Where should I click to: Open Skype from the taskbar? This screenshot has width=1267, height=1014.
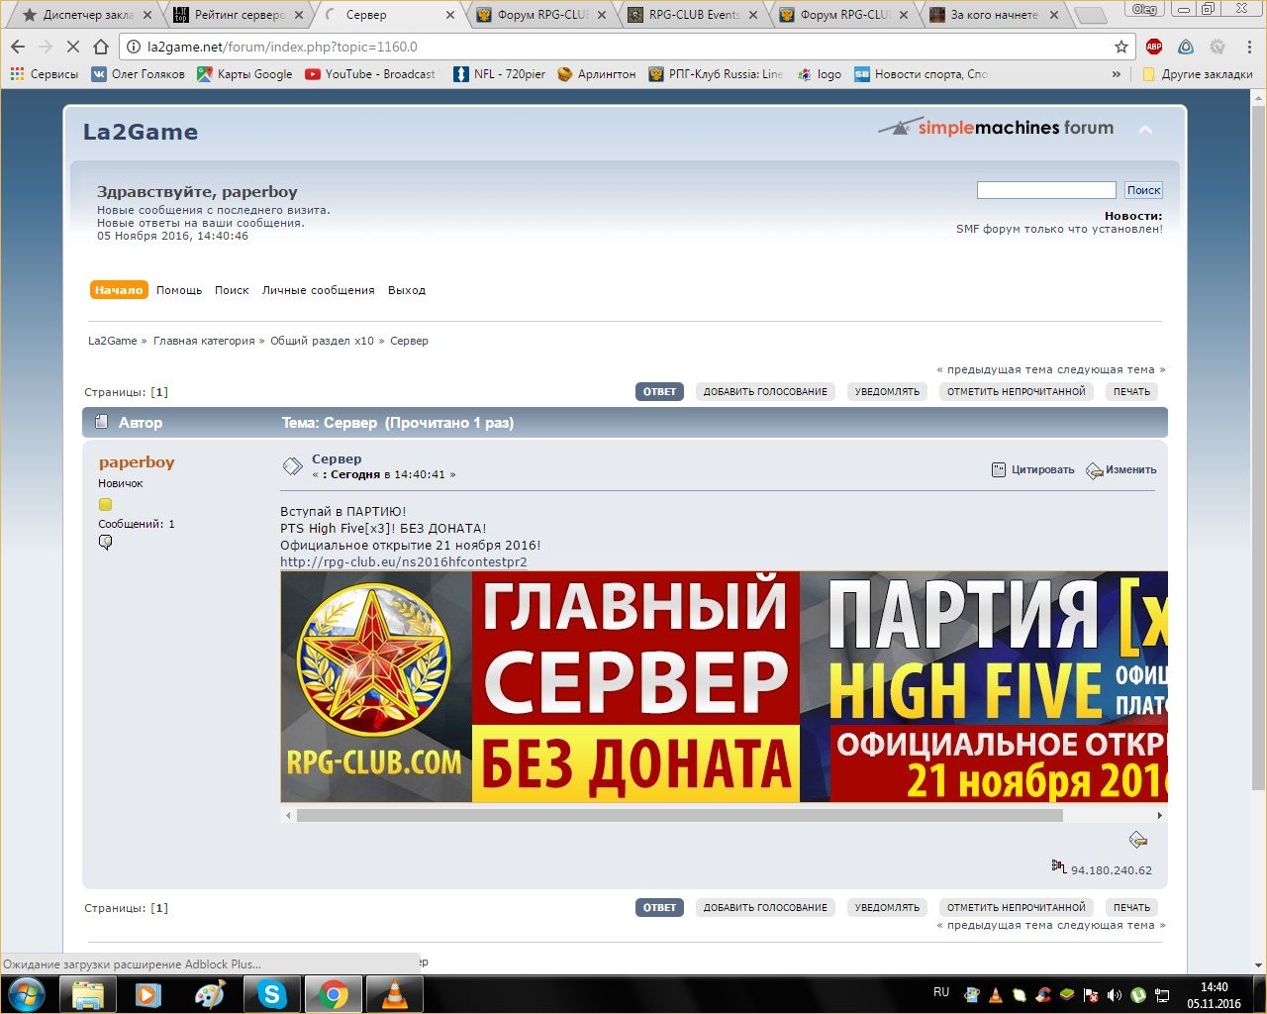pos(271,994)
